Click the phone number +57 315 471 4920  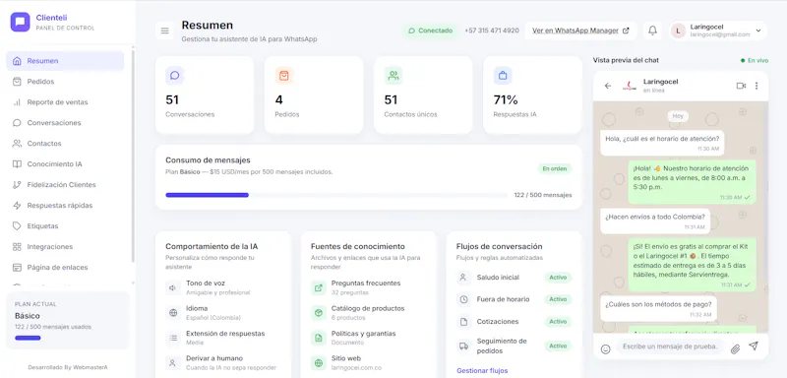(492, 31)
